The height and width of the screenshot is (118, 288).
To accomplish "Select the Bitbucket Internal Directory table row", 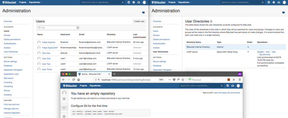I will click(236, 47).
